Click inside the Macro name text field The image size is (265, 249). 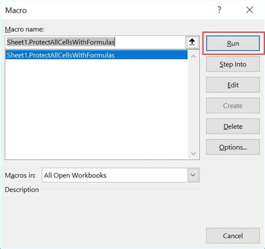click(x=95, y=42)
